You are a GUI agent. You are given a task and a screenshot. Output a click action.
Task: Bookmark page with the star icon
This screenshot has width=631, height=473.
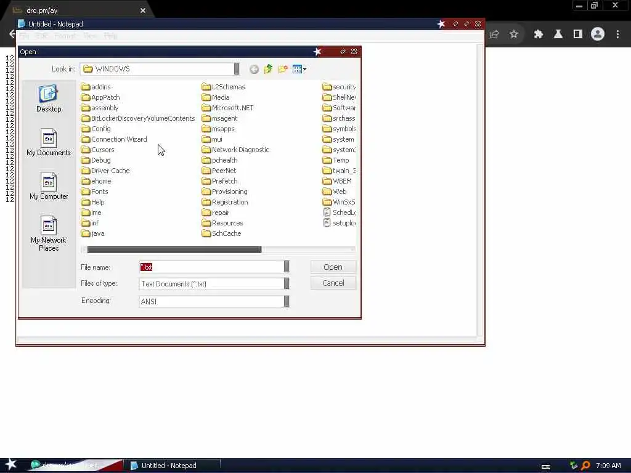point(514,34)
